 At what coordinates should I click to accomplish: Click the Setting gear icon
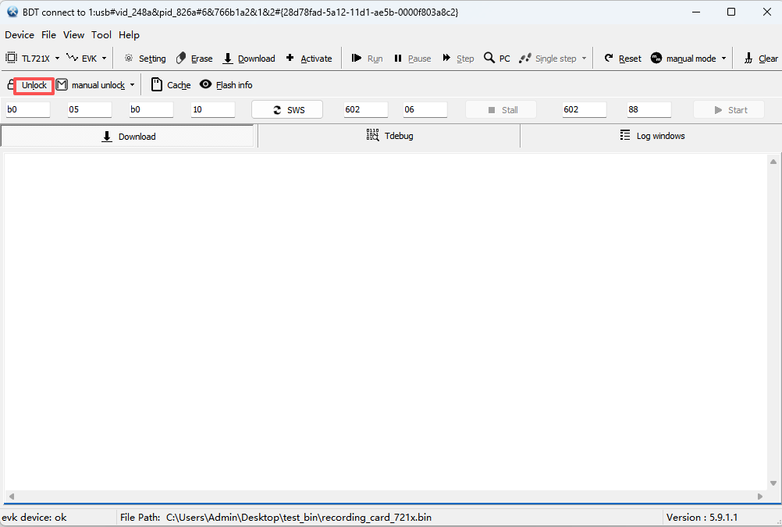click(129, 59)
